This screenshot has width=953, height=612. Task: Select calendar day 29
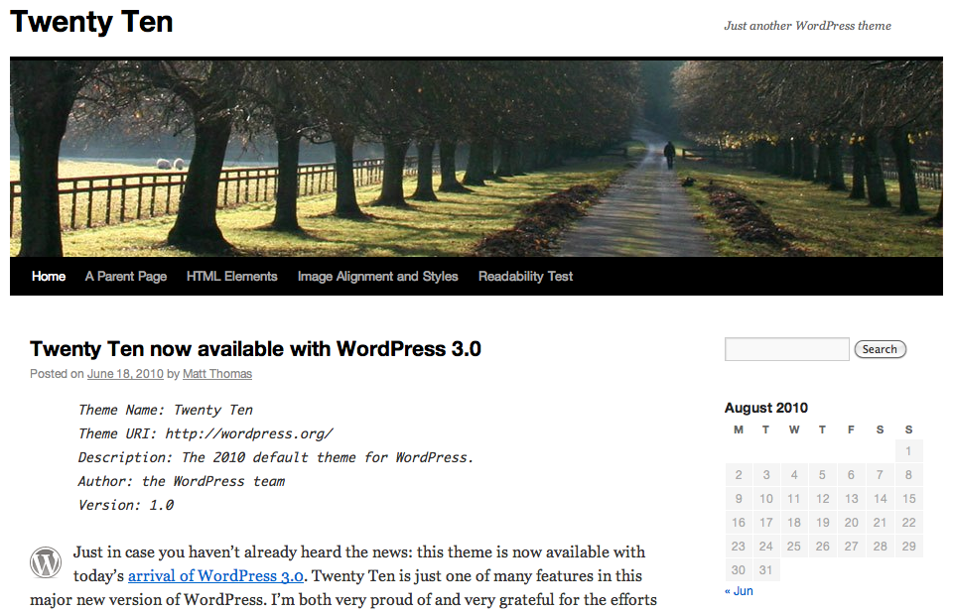[908, 546]
